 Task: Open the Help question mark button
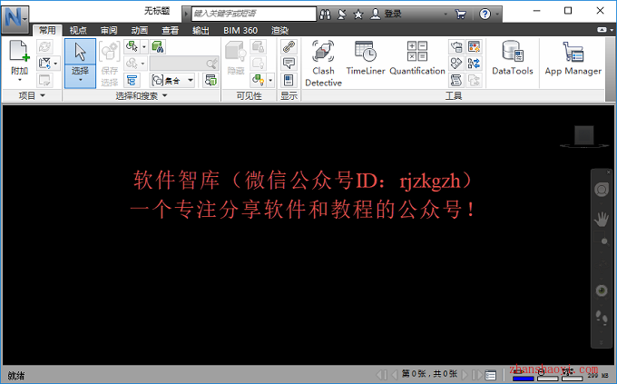pos(485,15)
